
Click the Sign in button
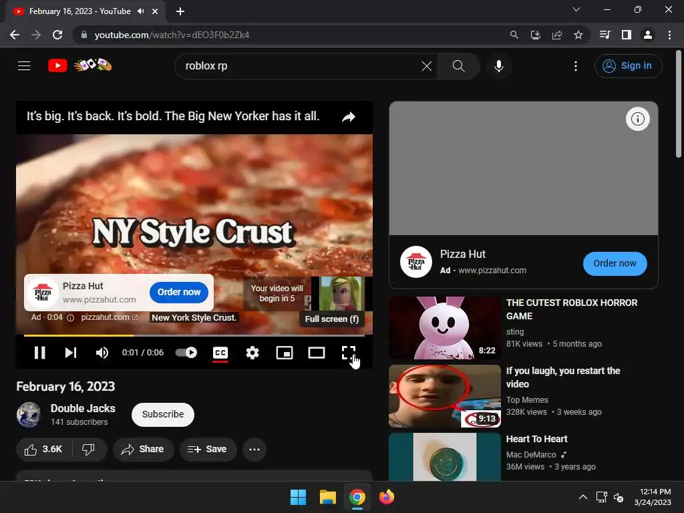pyautogui.click(x=628, y=66)
